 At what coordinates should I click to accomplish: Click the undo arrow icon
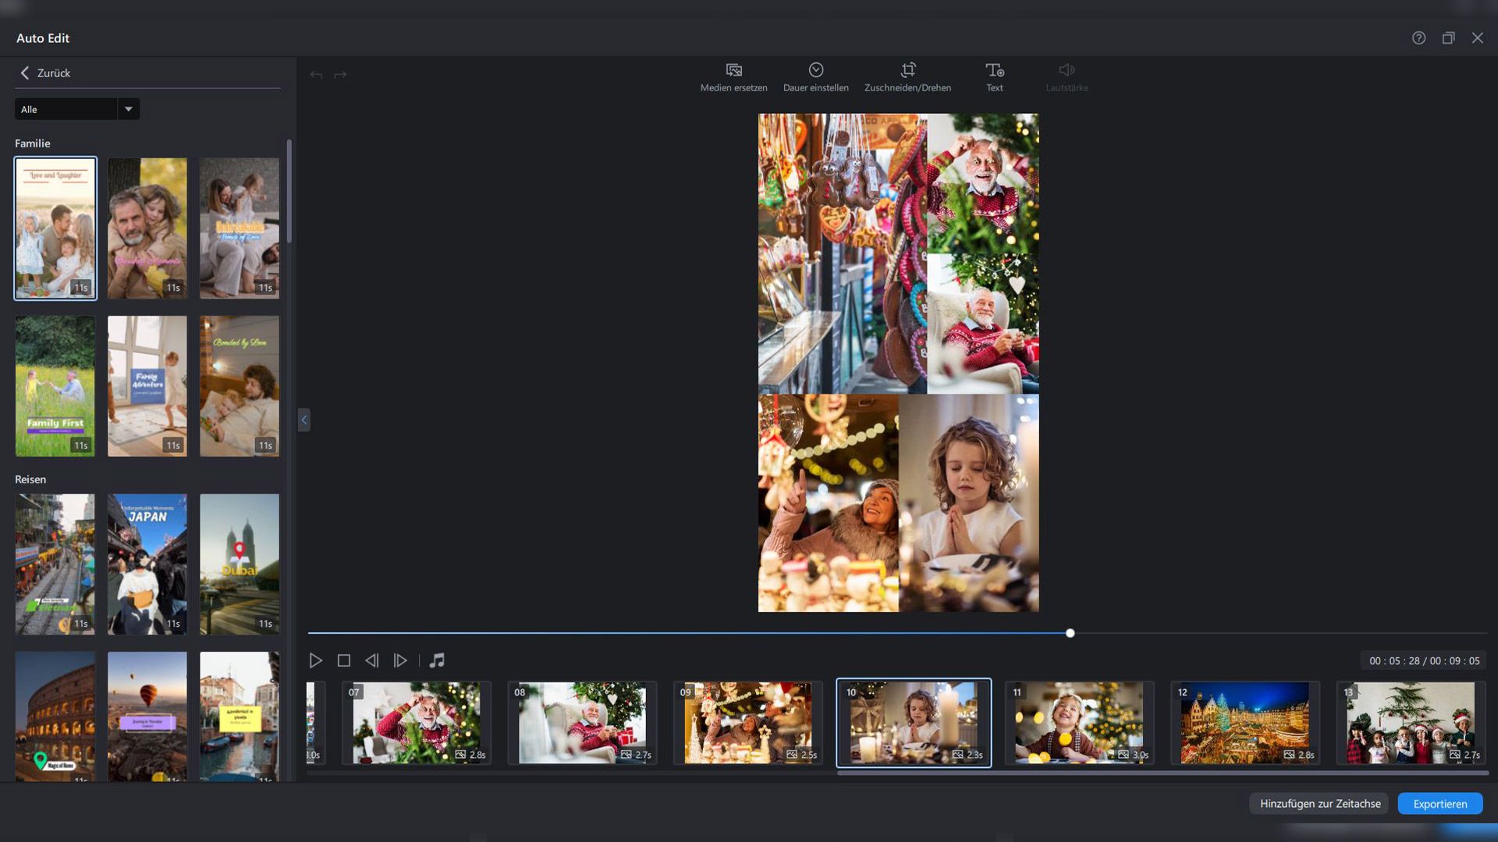point(316,75)
